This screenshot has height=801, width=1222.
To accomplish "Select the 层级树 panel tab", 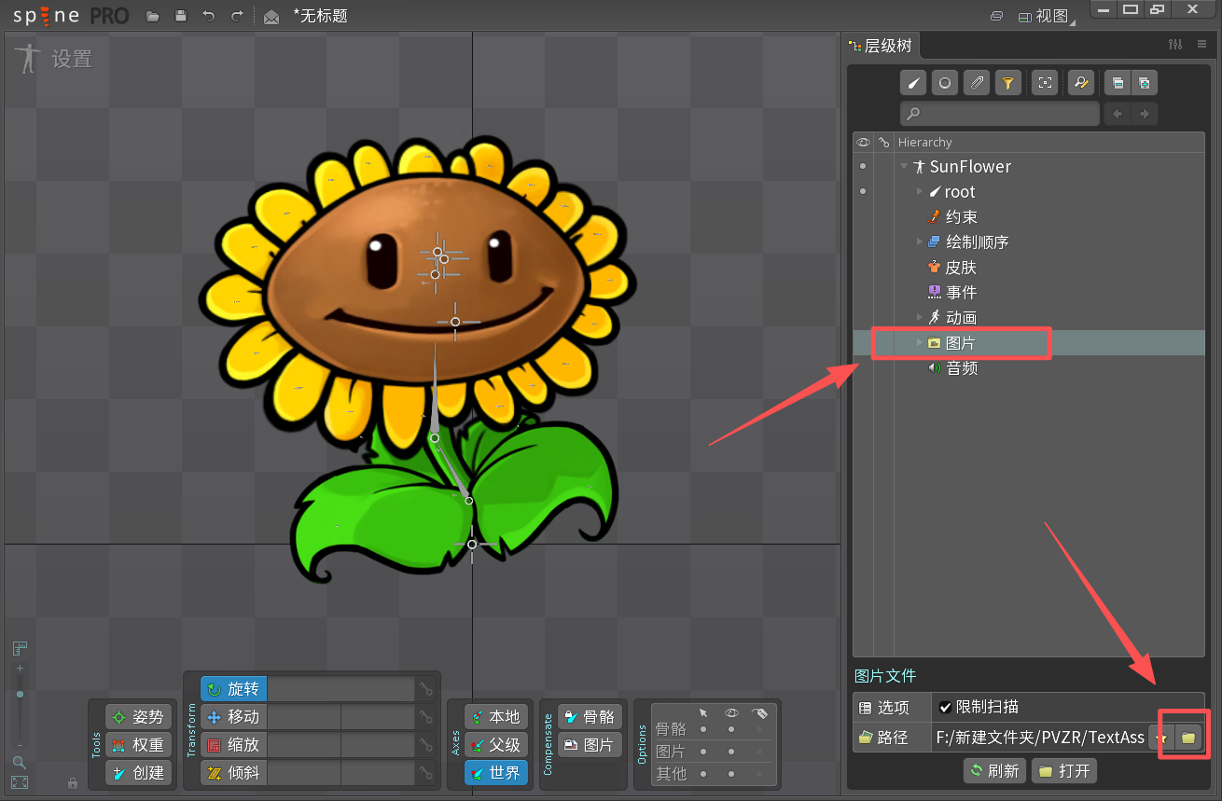I will 887,46.
